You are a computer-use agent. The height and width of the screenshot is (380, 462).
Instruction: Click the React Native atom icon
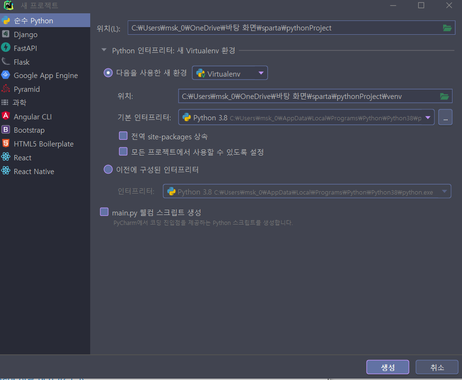click(6, 171)
